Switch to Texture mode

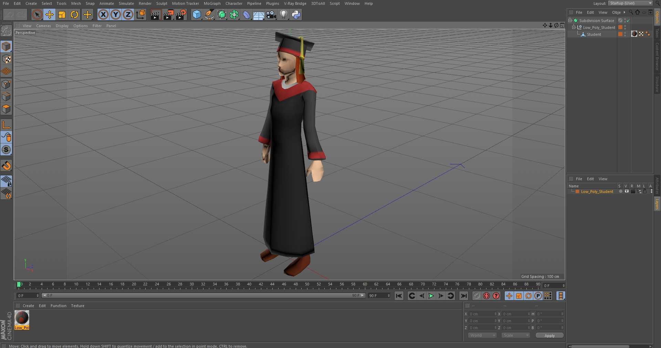coord(6,59)
